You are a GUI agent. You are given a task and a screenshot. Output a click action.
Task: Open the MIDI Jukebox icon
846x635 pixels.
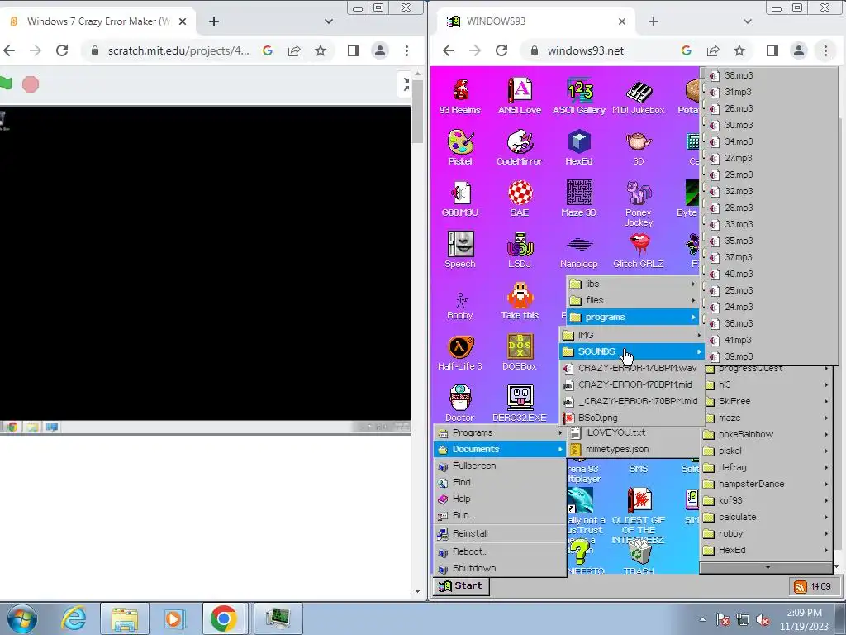click(639, 96)
